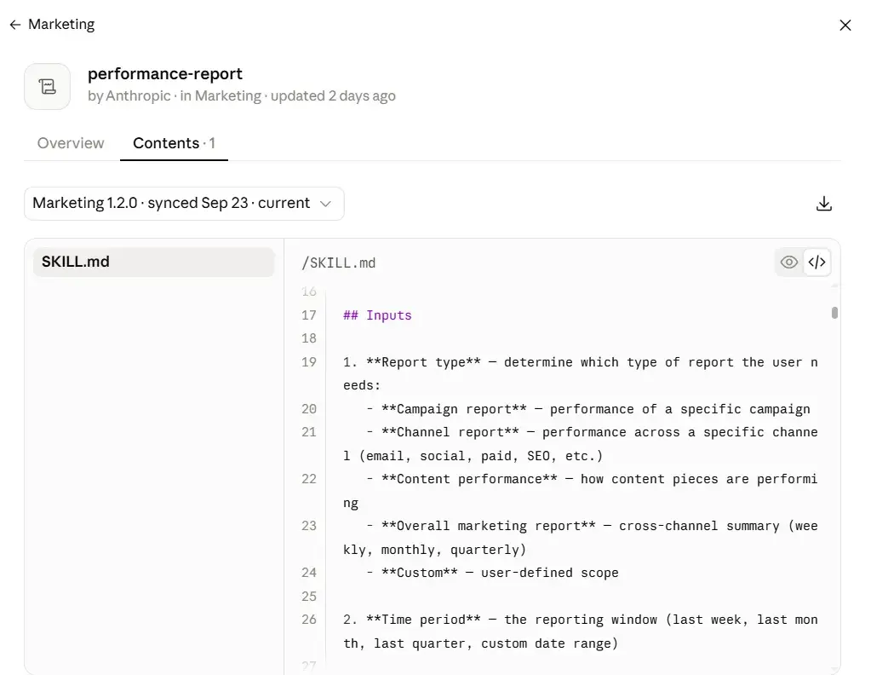Click line number 23 in the gutter
Screen dimensions: 871x675
coord(309,526)
